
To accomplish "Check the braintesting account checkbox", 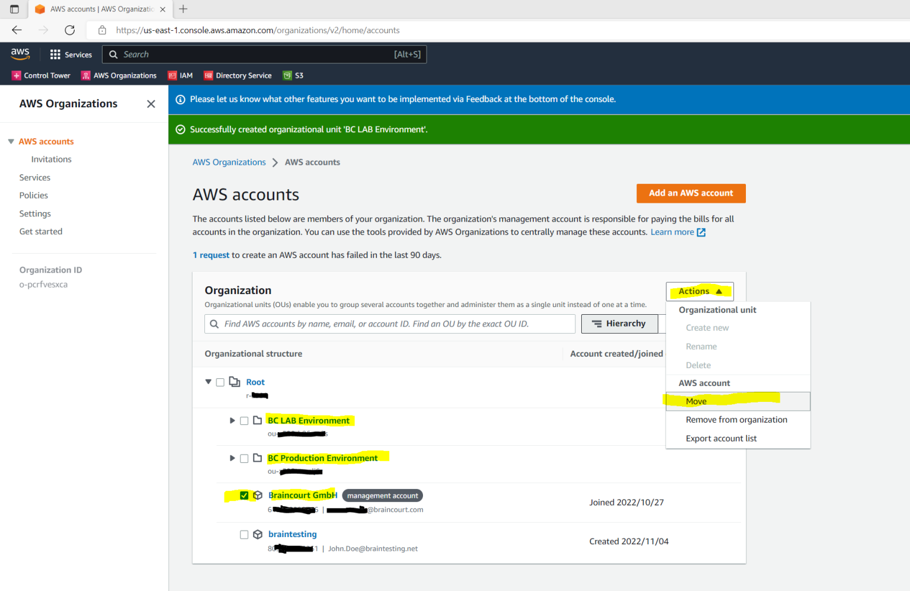I will tap(244, 534).
